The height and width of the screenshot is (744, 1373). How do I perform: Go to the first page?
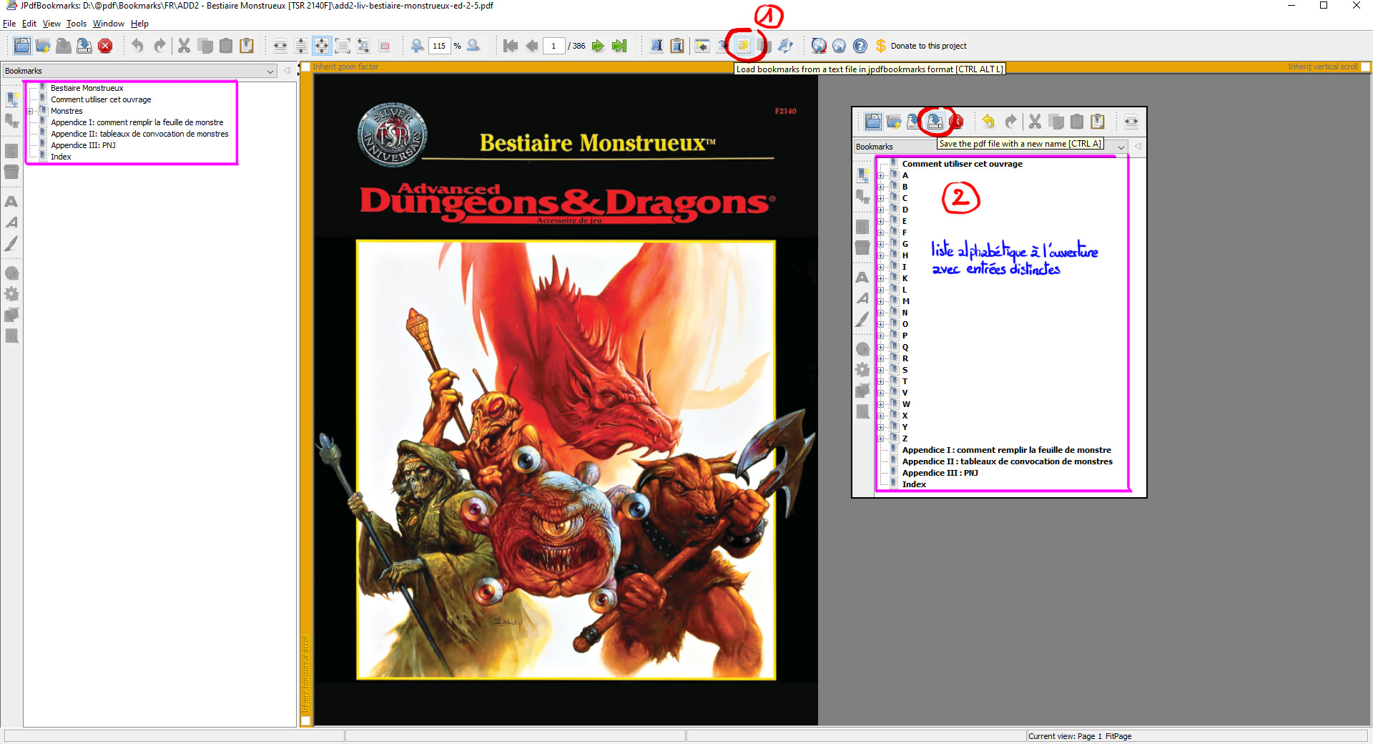point(511,46)
